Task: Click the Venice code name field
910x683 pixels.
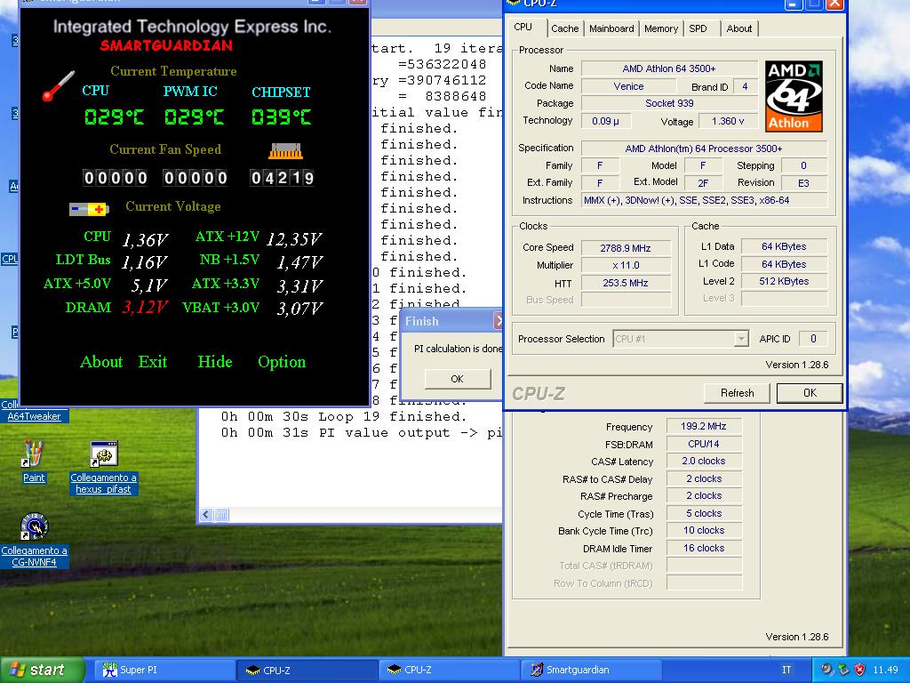Action: click(628, 86)
